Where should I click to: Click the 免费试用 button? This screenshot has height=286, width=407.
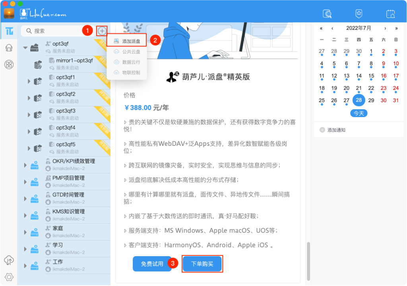click(152, 264)
